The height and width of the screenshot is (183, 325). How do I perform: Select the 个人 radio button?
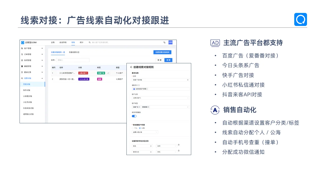133,128
